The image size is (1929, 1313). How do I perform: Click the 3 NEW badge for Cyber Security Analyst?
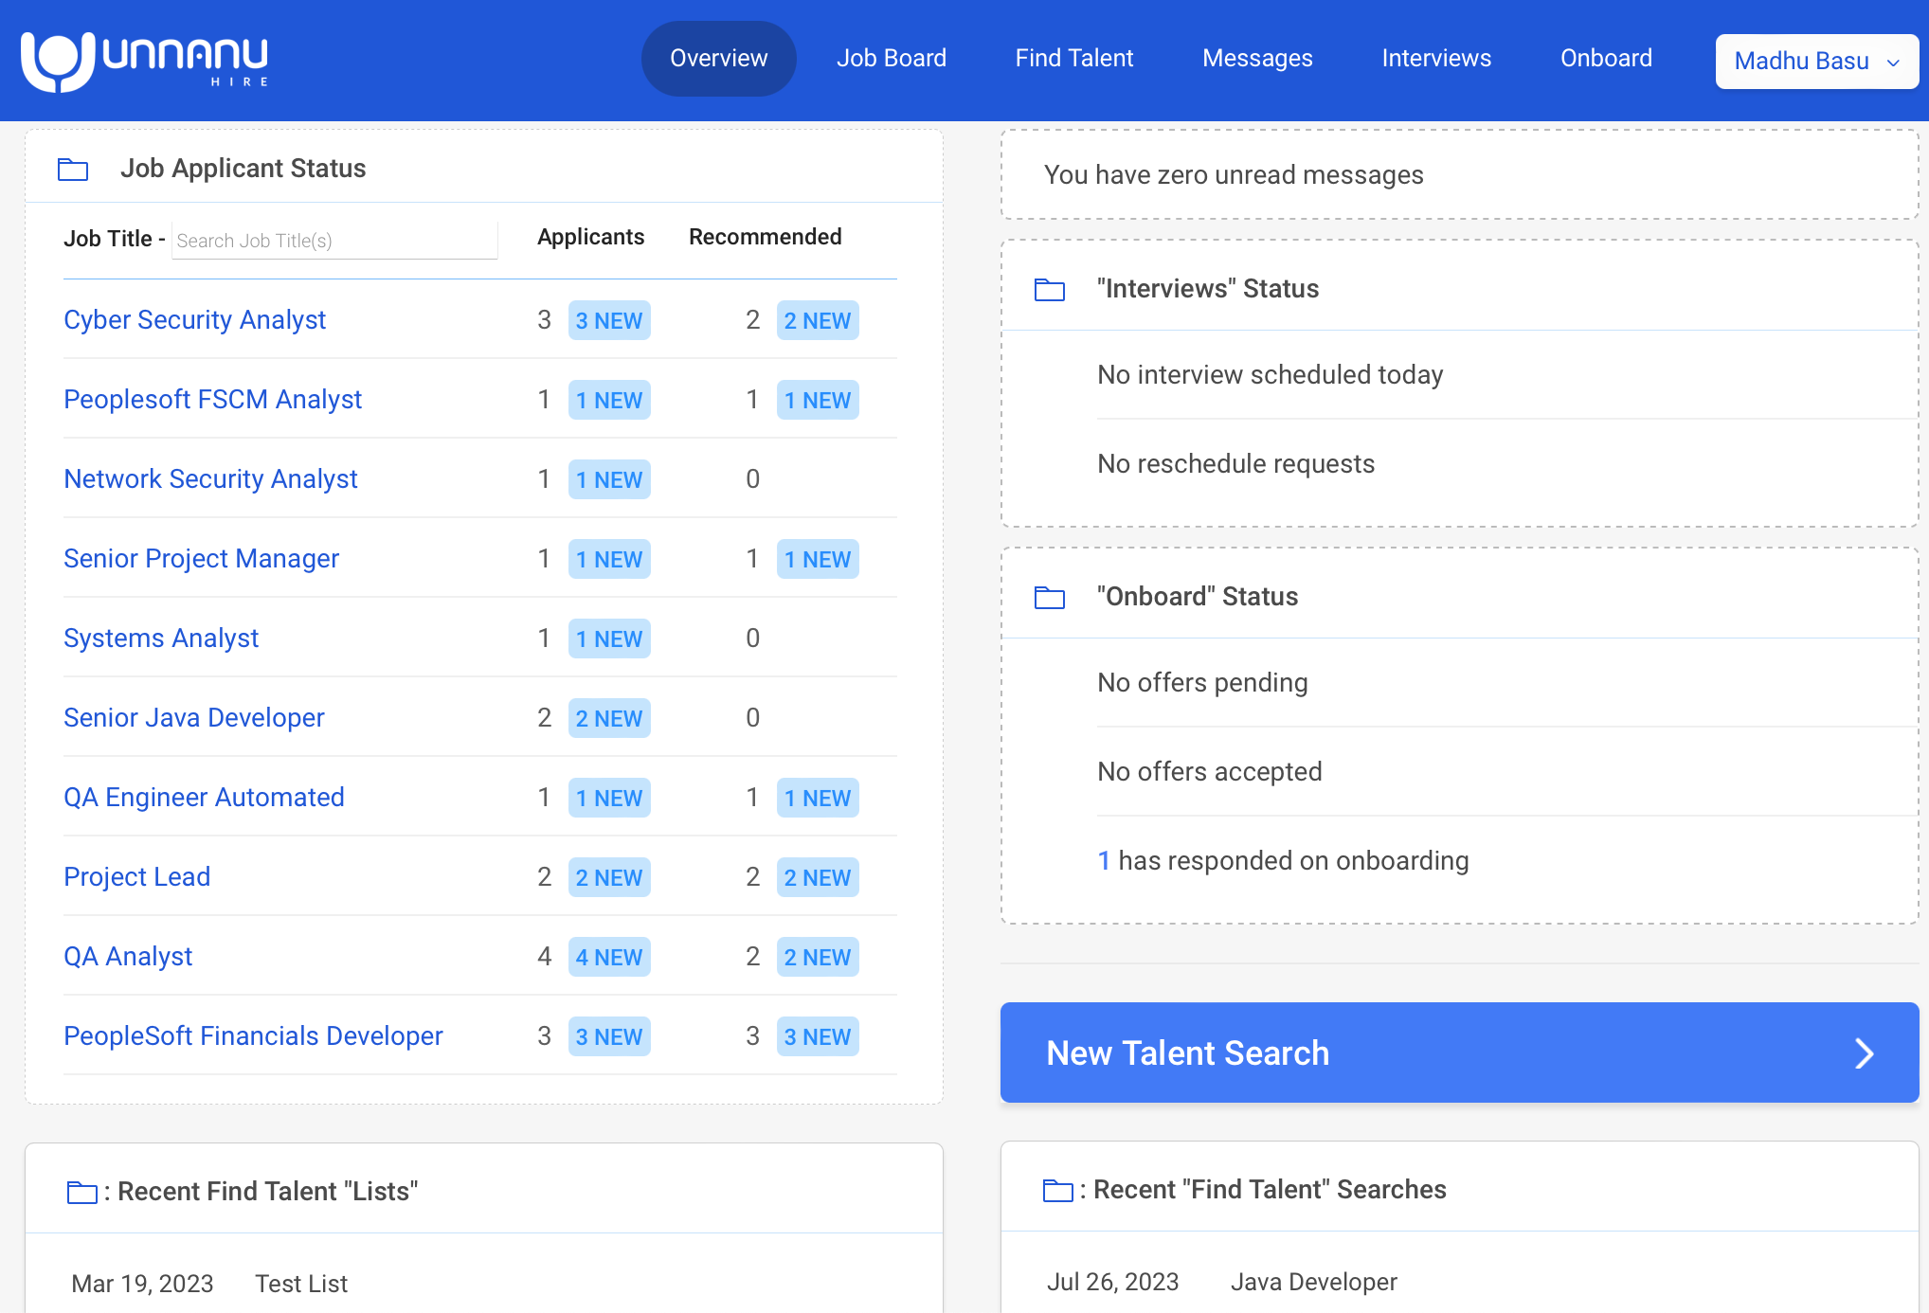coord(609,320)
